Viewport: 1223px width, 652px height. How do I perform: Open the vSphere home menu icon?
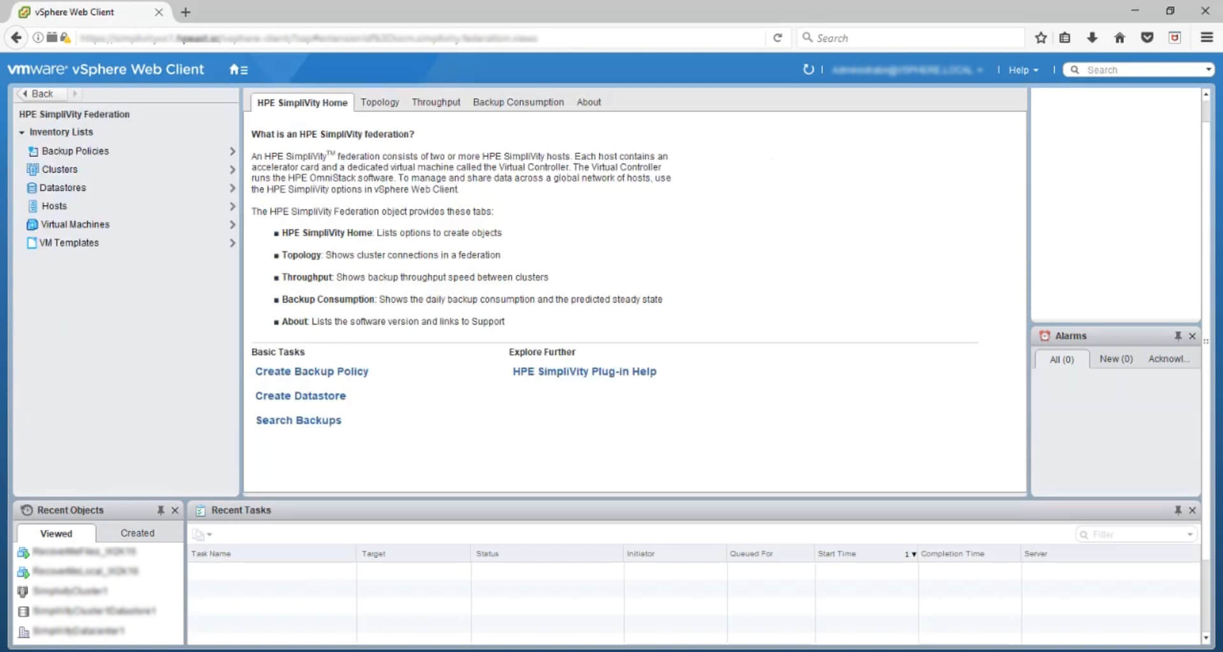point(238,69)
